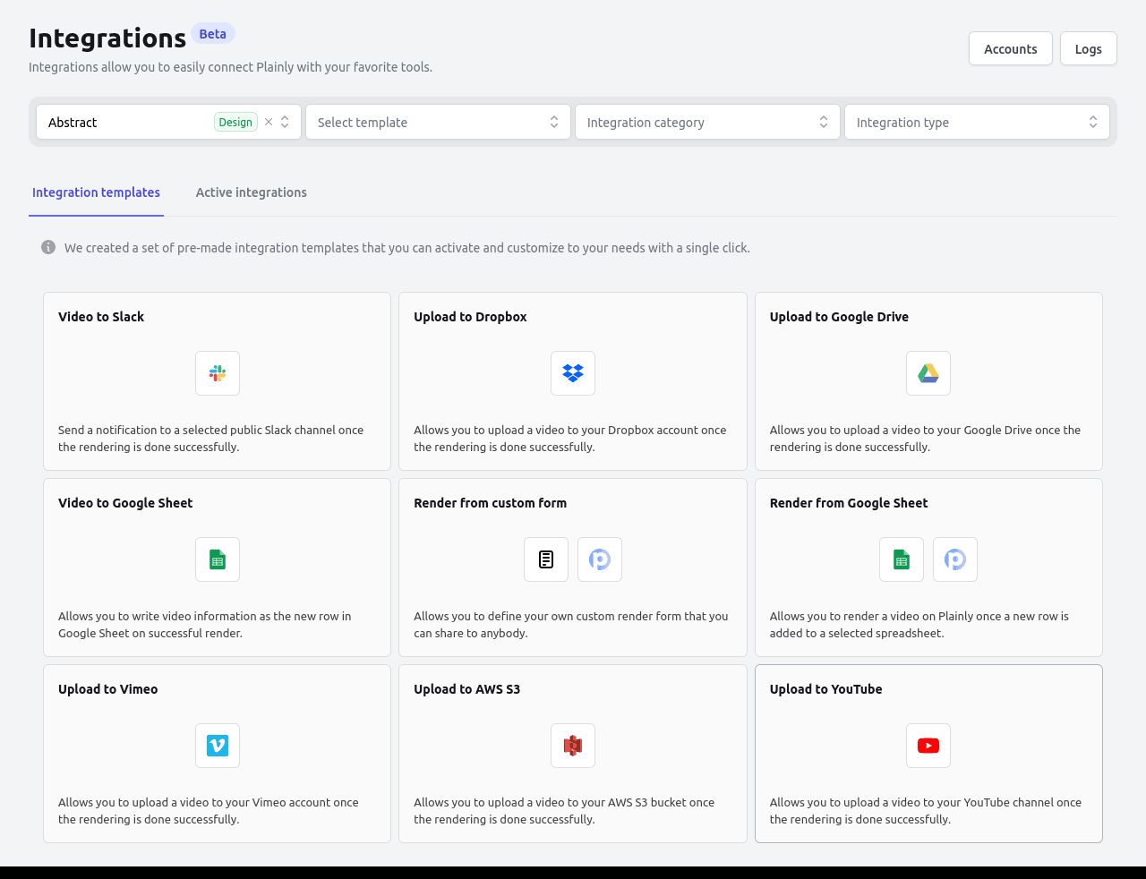
Task: Click the Dropbox logo icon
Action: 573,373
